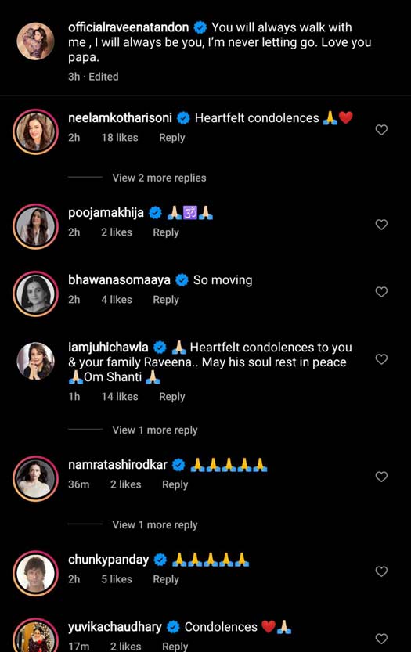Image resolution: width=411 pixels, height=652 pixels.
Task: Like poojamakhija's comment with heart icon
Action: pyautogui.click(x=381, y=225)
